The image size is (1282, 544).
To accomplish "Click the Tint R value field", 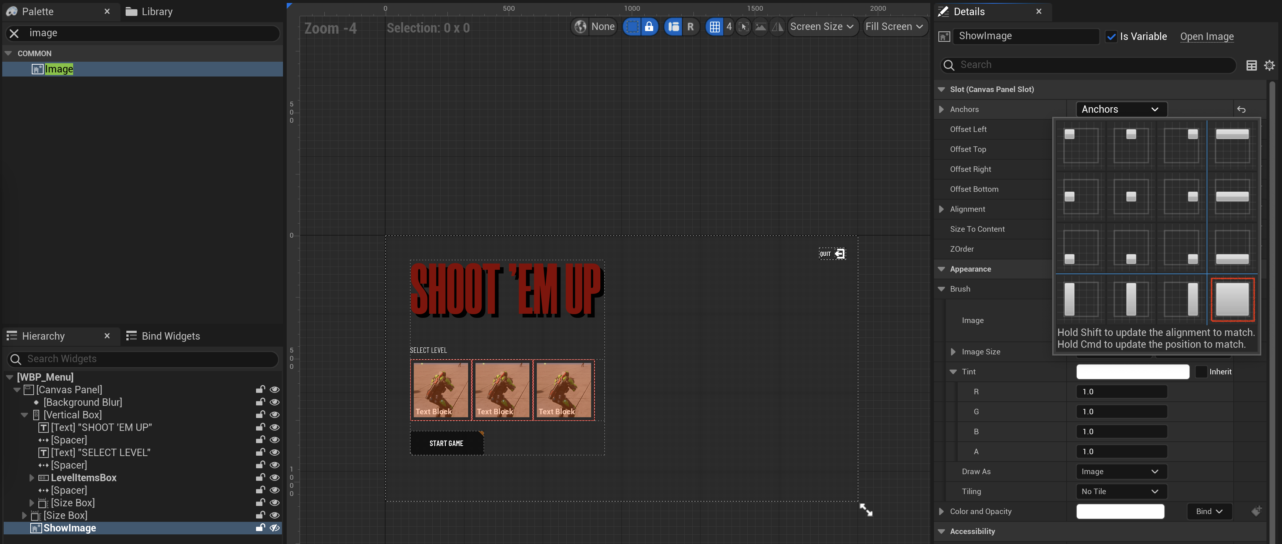I will [1122, 392].
